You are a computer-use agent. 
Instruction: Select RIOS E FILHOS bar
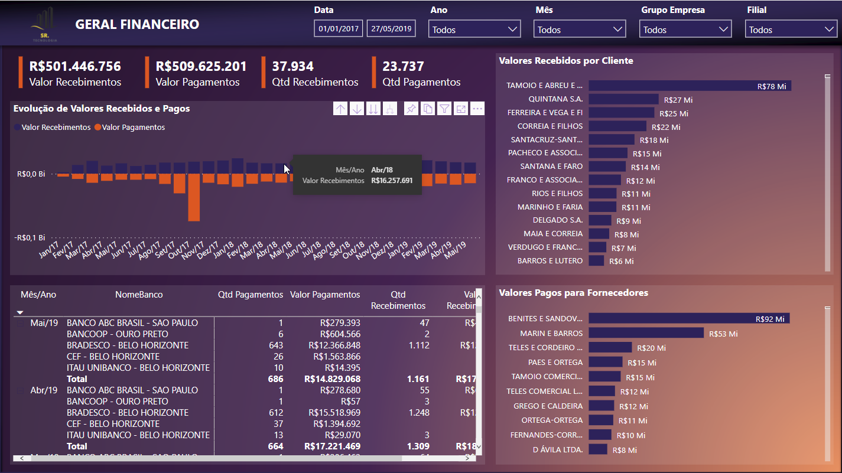(602, 193)
